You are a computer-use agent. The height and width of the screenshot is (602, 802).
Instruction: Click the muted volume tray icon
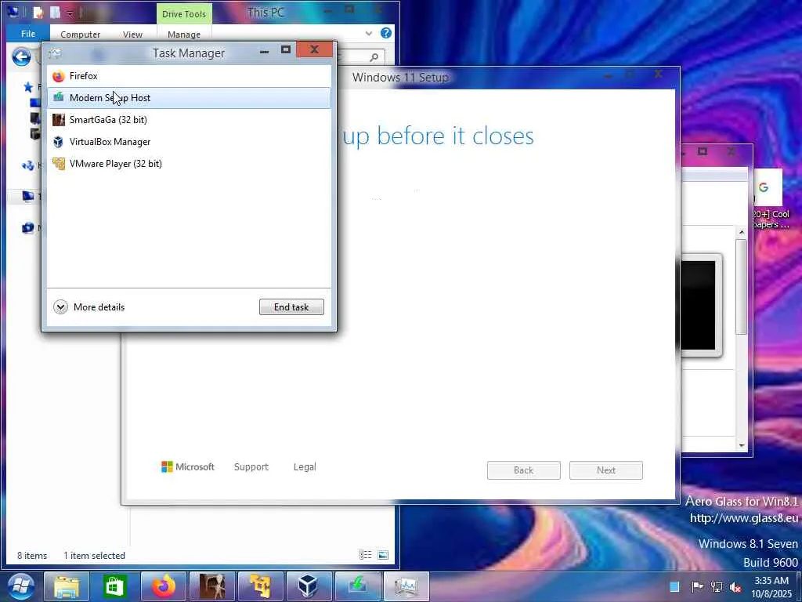735,586
